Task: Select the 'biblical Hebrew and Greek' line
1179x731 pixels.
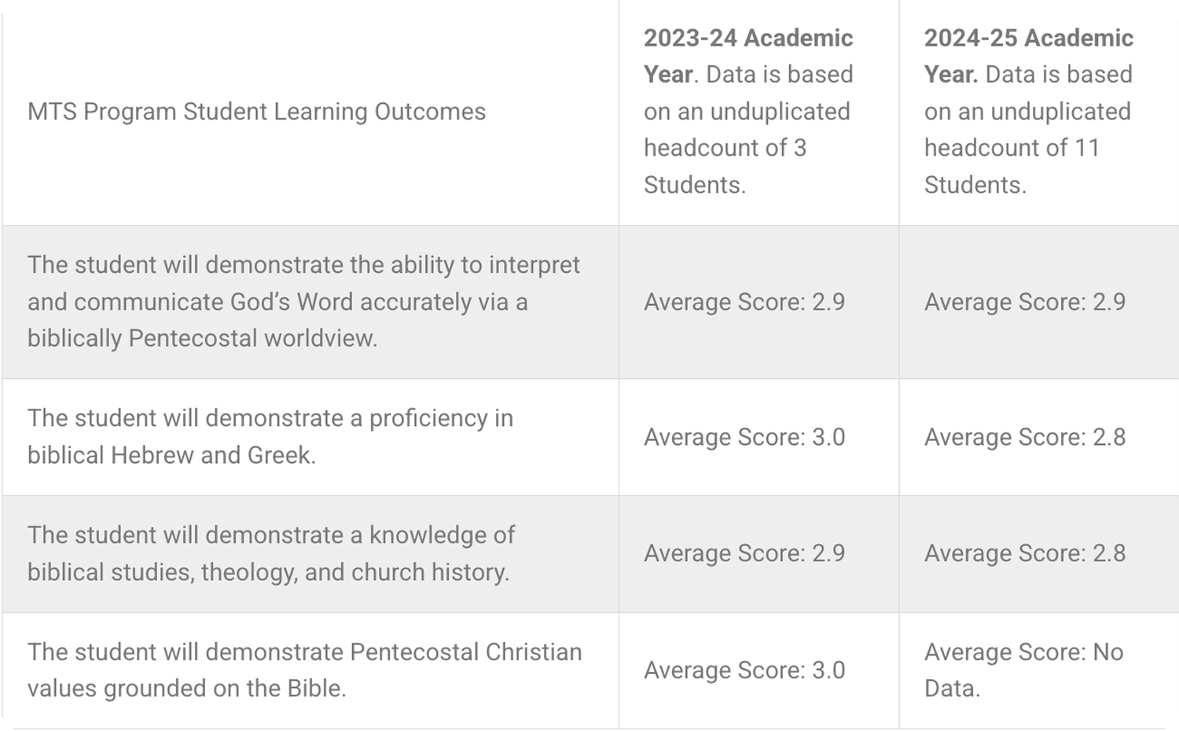Action: [x=171, y=455]
